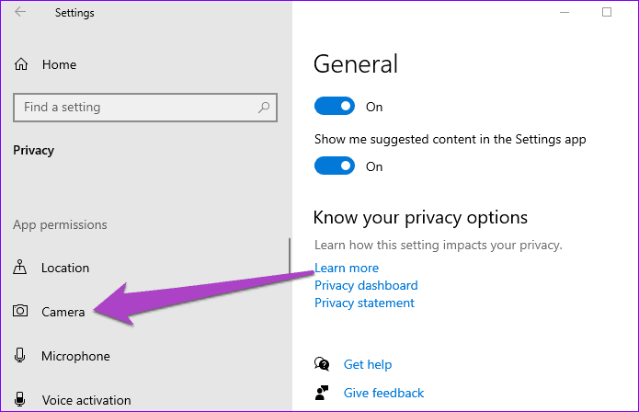Screen dimensions: 639x412
Task: Open the Learn more link
Action: coord(347,268)
